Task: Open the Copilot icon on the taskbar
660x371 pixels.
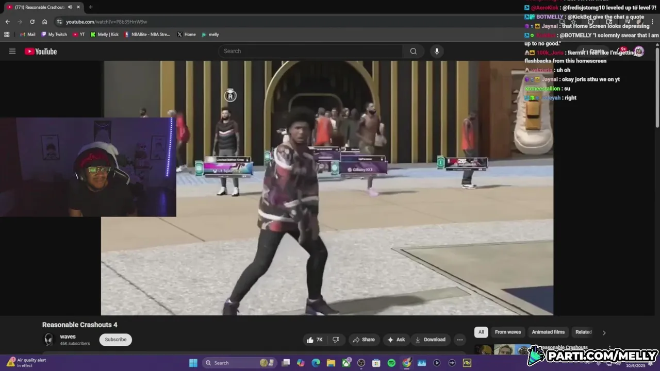Action: tap(301, 363)
